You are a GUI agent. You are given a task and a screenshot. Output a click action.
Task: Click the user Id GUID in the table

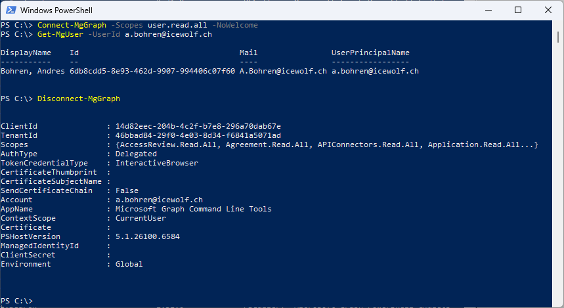click(152, 71)
